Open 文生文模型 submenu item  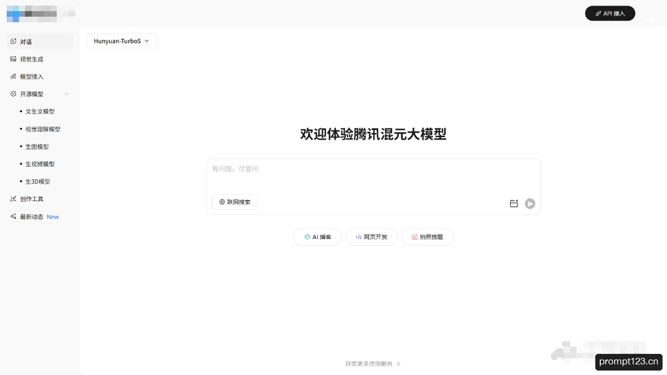40,112
